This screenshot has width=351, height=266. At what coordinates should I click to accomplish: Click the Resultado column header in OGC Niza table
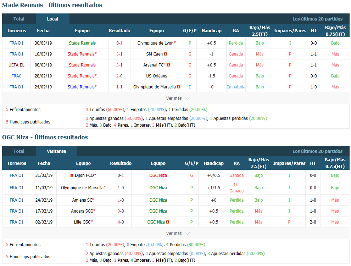coord(121,163)
